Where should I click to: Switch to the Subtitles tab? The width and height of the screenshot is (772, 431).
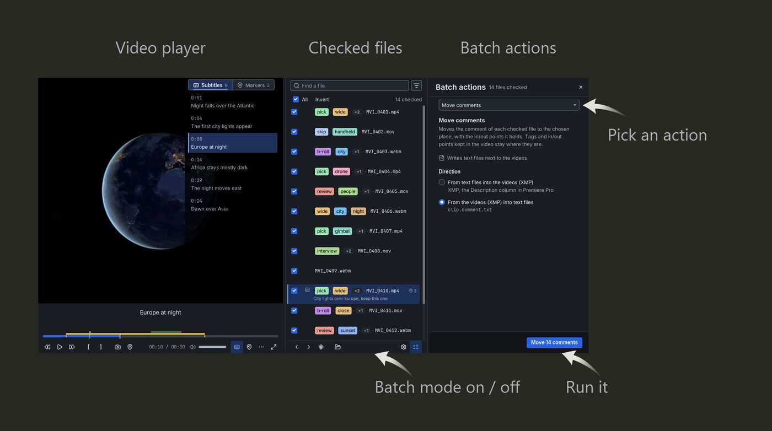[210, 85]
